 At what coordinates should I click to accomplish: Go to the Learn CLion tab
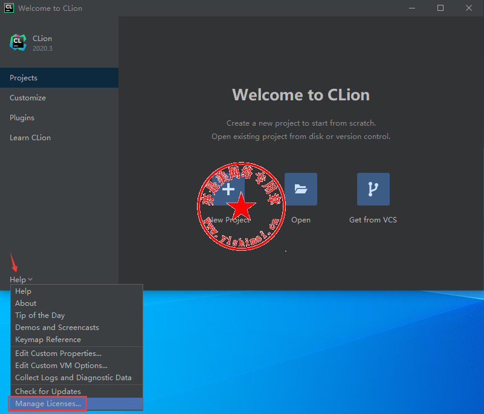(x=59, y=137)
